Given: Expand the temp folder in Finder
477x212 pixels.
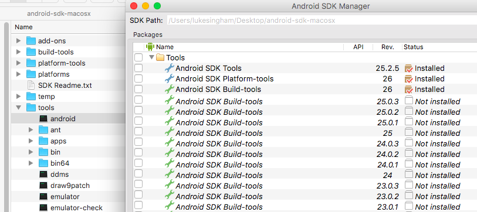Looking at the screenshot, I should point(19,97).
